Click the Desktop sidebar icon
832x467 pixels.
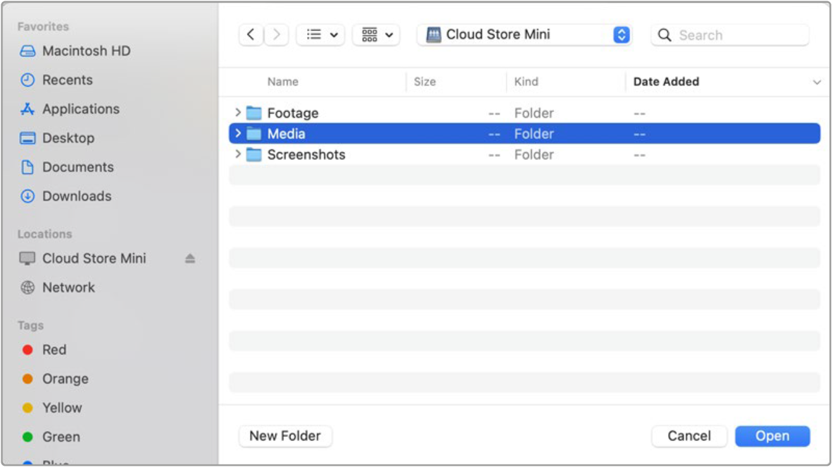tap(27, 139)
